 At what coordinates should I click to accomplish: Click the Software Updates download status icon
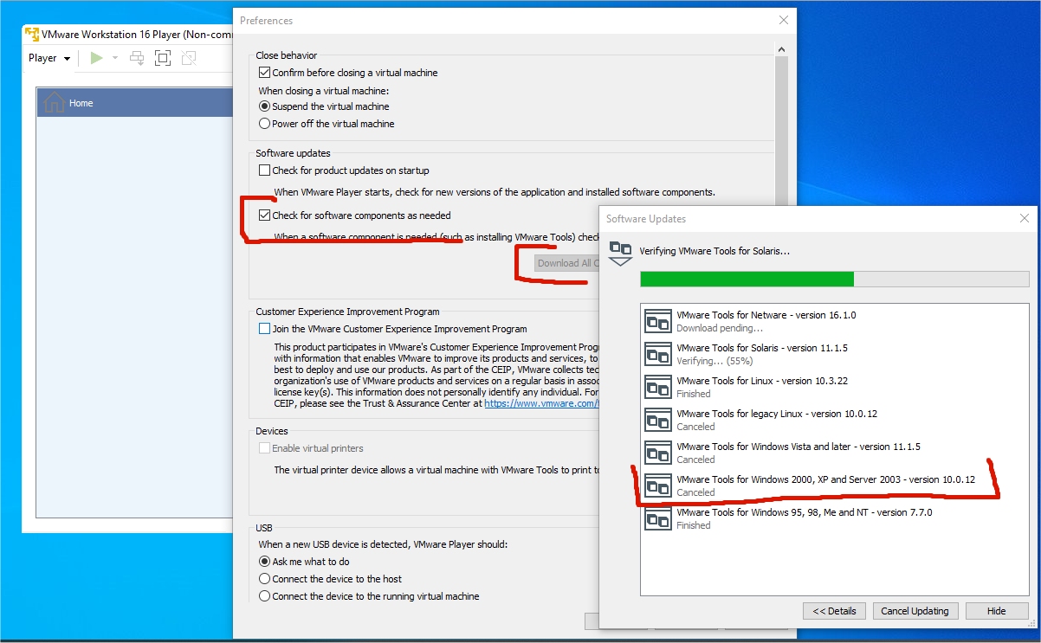click(620, 252)
